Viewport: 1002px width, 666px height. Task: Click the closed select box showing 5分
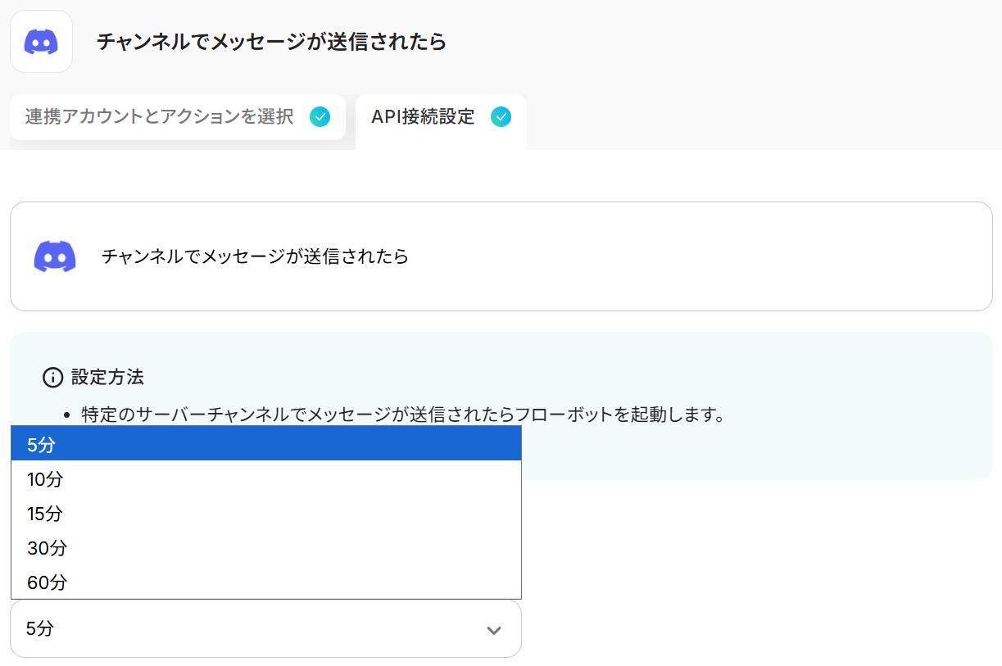point(246,629)
